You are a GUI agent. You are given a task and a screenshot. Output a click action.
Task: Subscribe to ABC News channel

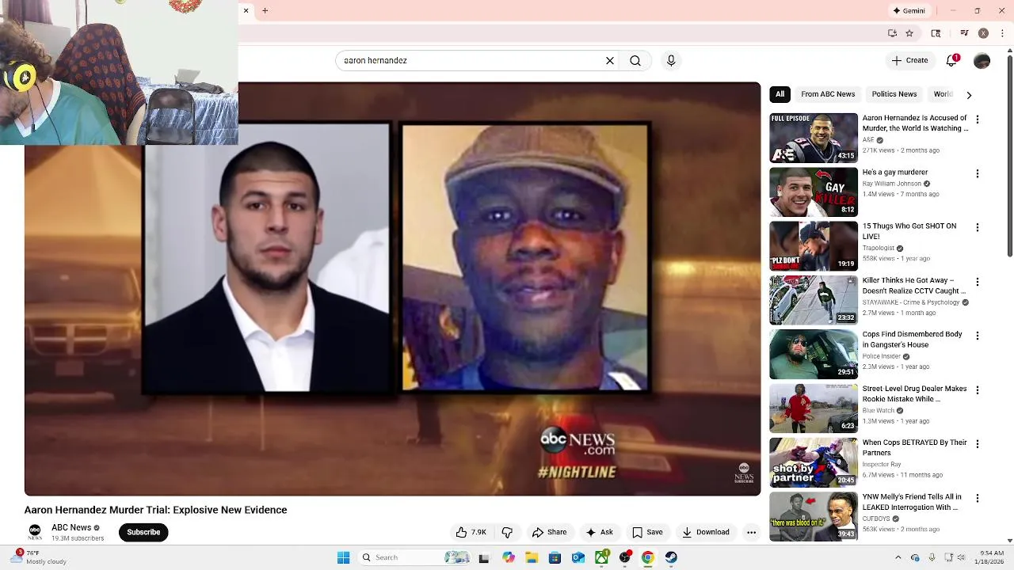pyautogui.click(x=143, y=532)
